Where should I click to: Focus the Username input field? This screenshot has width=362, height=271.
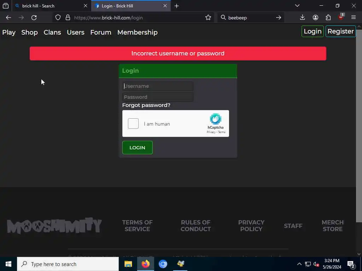click(x=158, y=86)
